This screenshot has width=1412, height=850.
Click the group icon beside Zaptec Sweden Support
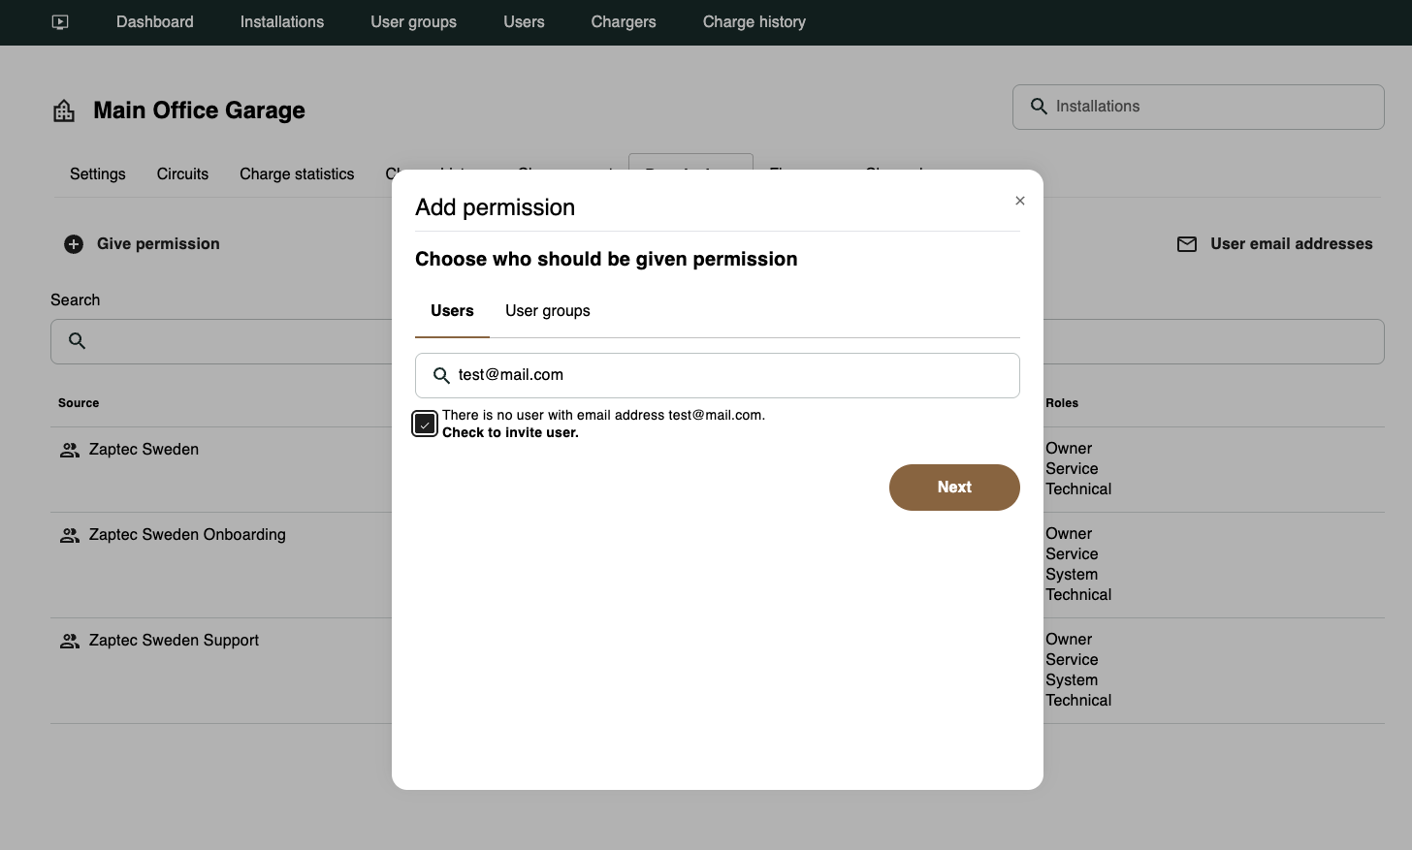click(x=69, y=640)
